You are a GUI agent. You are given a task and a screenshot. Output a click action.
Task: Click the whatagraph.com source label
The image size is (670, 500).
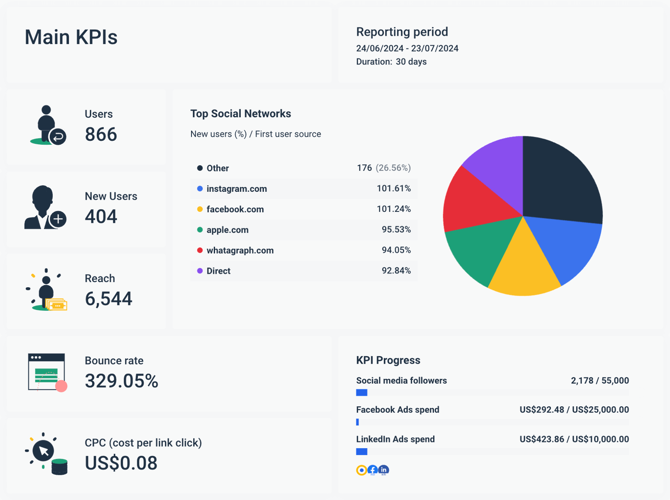240,250
